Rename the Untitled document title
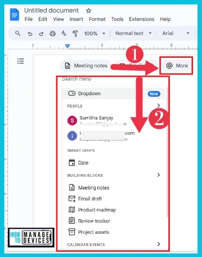202x257 pixels. [52, 10]
